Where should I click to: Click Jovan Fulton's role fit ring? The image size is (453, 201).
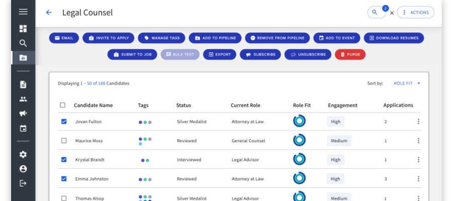[299, 121]
